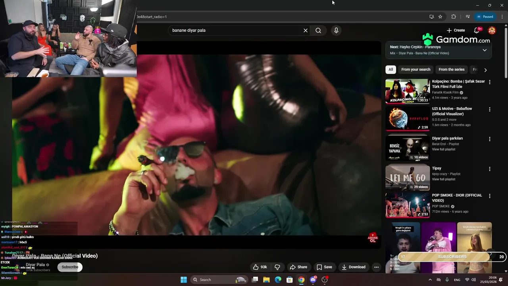Open OBS Studio from taskbar
The width and height of the screenshot is (508, 286).
click(x=325, y=280)
